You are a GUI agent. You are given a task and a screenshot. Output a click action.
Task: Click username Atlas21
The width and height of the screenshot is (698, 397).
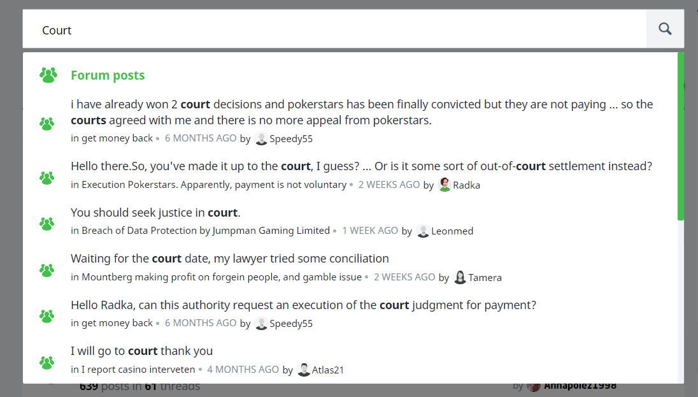(327, 370)
